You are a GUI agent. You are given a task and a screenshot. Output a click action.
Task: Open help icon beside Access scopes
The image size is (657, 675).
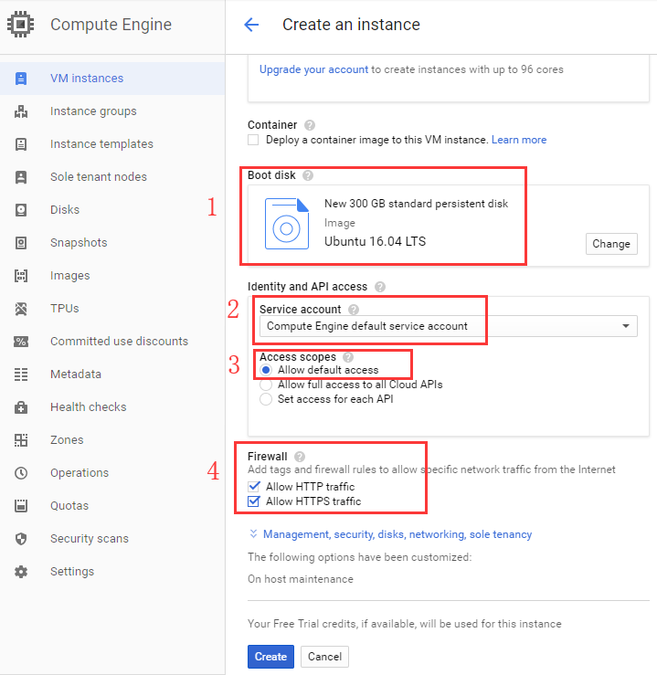(x=348, y=357)
